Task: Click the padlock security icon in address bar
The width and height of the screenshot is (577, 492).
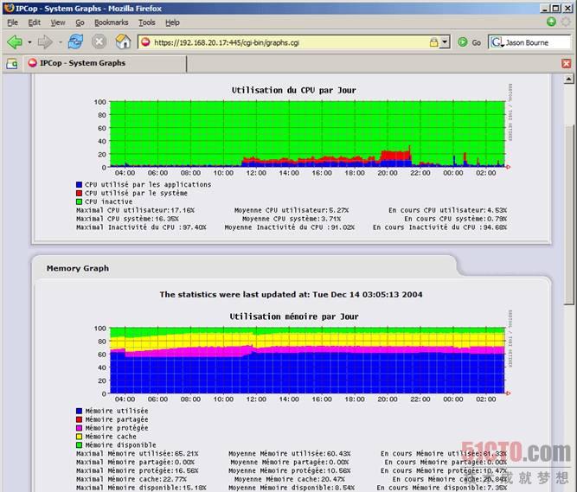Action: (434, 42)
